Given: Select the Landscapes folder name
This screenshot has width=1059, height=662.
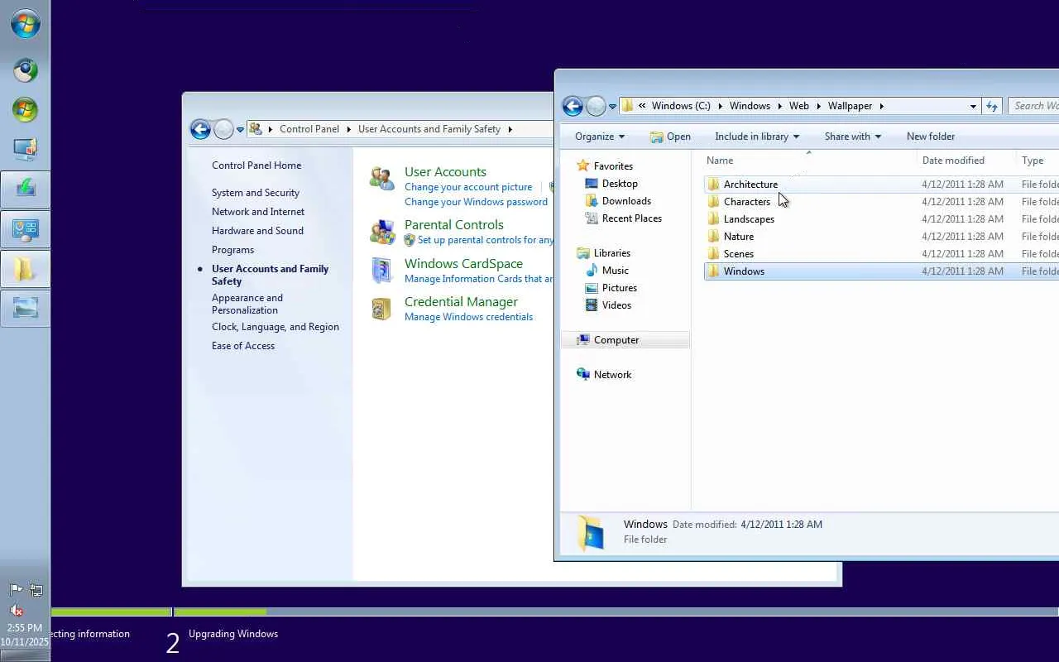Looking at the screenshot, I should tap(749, 219).
